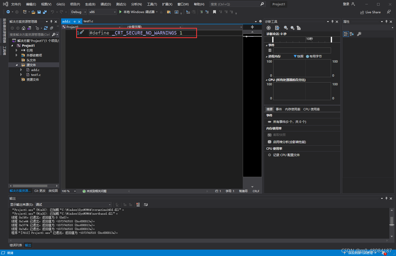Screen dimensions: 396x256
Task: Save add.c with the single-disk icon
Action: 39,12
